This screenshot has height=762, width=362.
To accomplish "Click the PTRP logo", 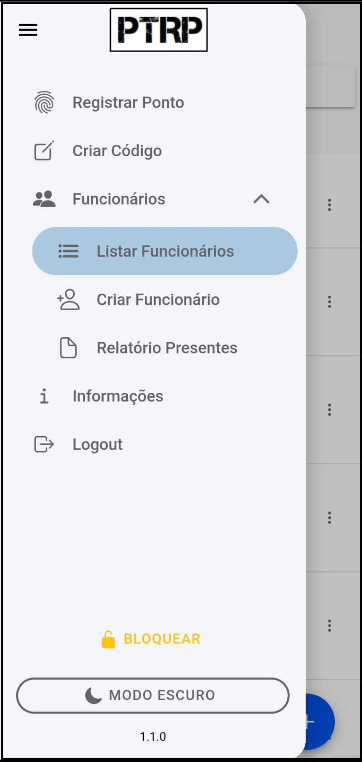I will pos(159,30).
